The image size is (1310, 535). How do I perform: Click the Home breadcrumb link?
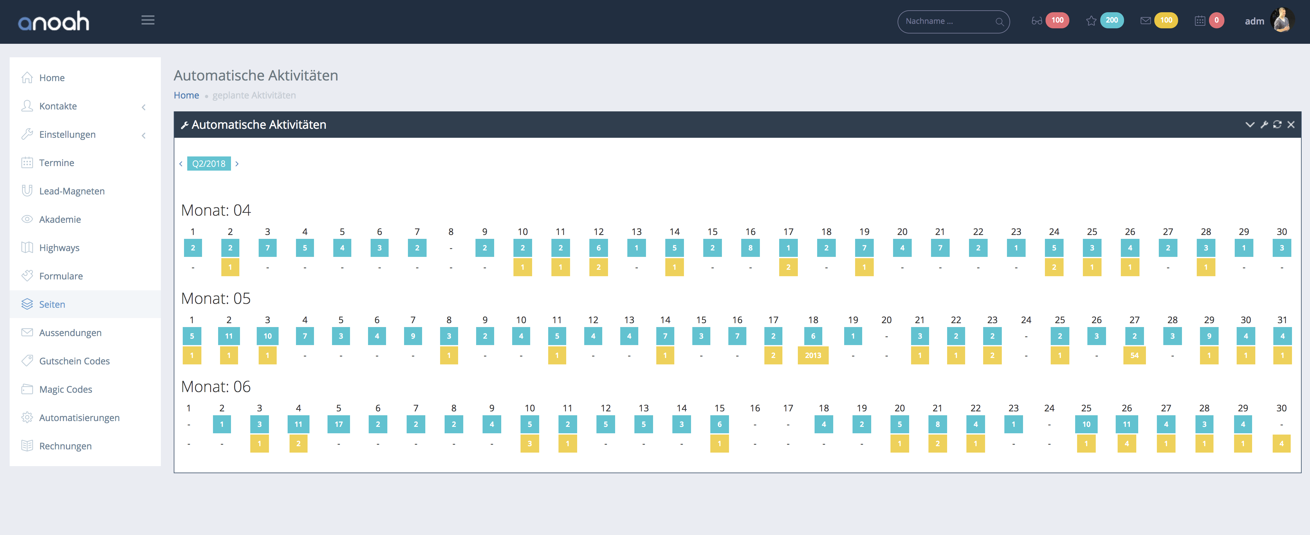(x=186, y=95)
